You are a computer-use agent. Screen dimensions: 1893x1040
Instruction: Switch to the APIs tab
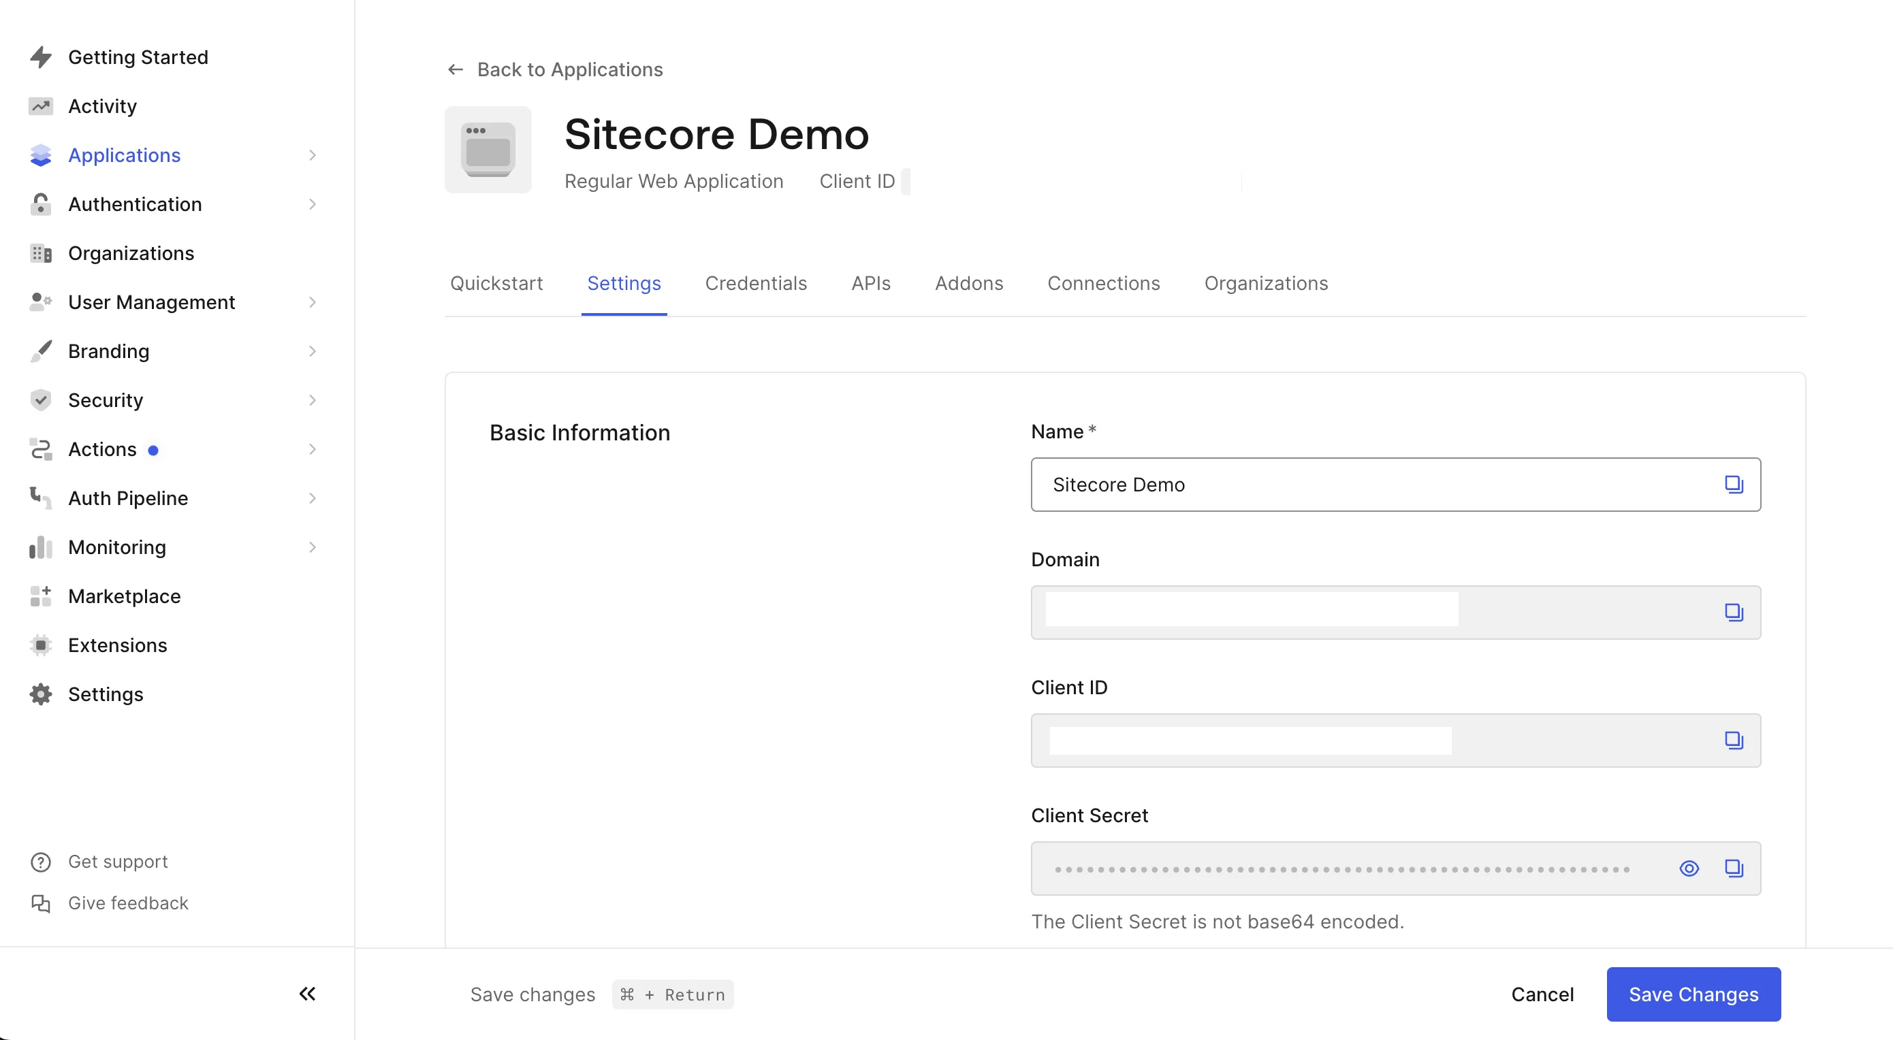click(x=871, y=283)
